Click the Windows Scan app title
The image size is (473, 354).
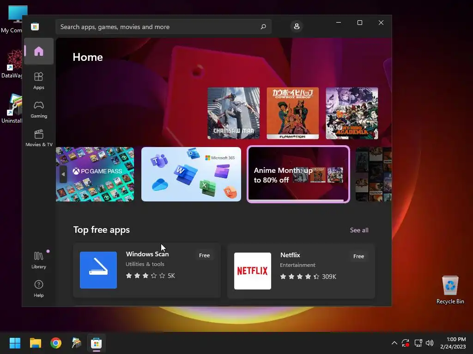(147, 254)
